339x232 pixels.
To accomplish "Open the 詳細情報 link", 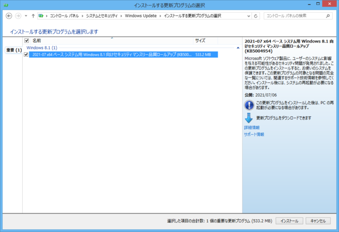I will tap(252, 127).
